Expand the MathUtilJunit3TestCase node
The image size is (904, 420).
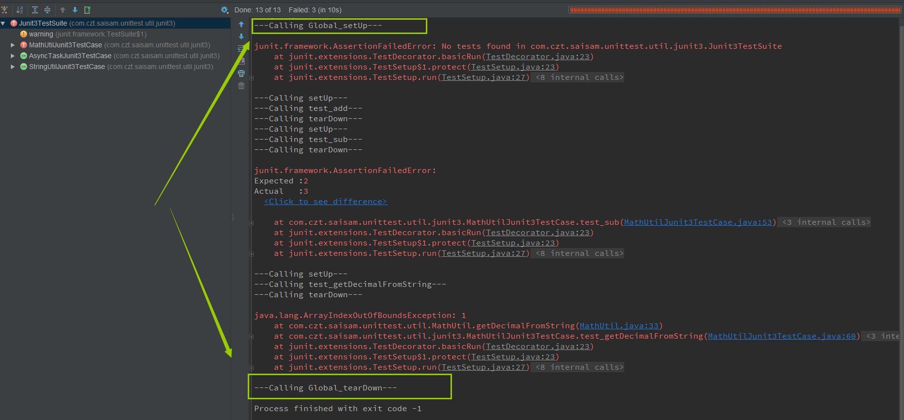click(13, 45)
